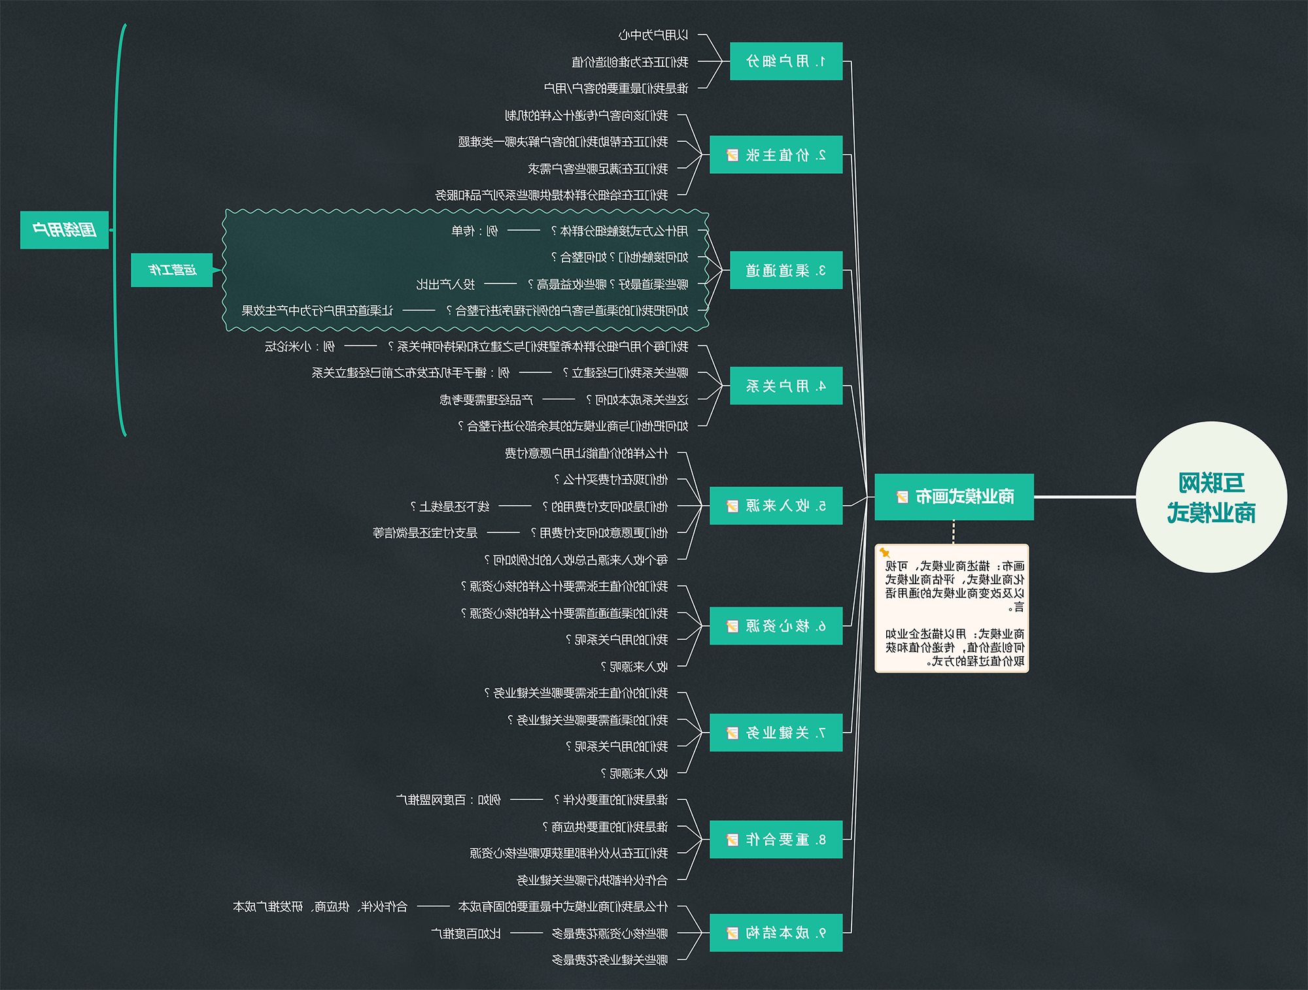1308x990 pixels.
Task: Select the 3. 渠道通道 node
Action: [786, 270]
